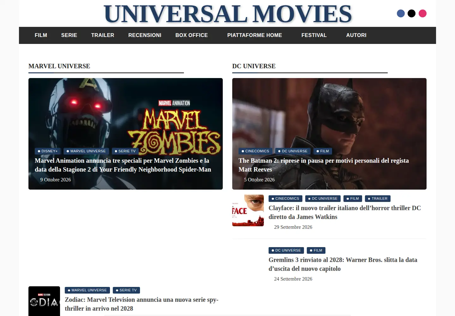Click FILM tag on Clayface article
This screenshot has width=455, height=316.
[x=353, y=199]
